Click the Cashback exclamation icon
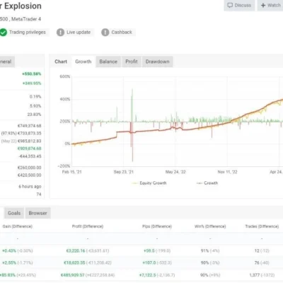Viewport: 283px width, 283px height. click(105, 33)
